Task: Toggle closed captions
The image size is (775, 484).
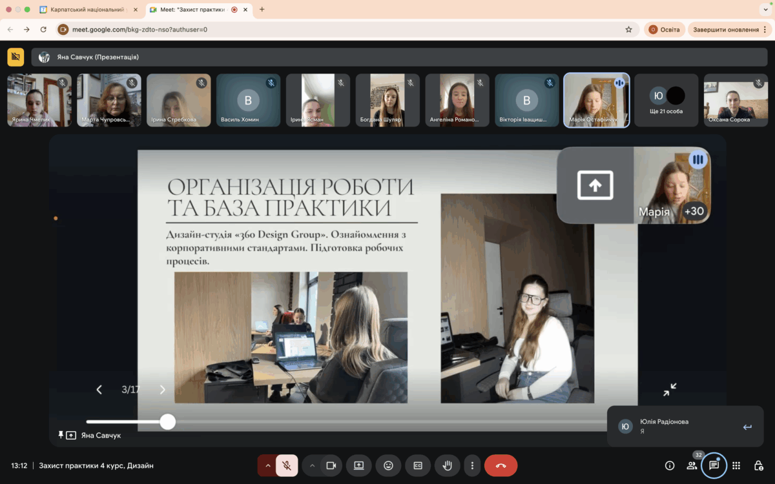Action: coord(418,465)
